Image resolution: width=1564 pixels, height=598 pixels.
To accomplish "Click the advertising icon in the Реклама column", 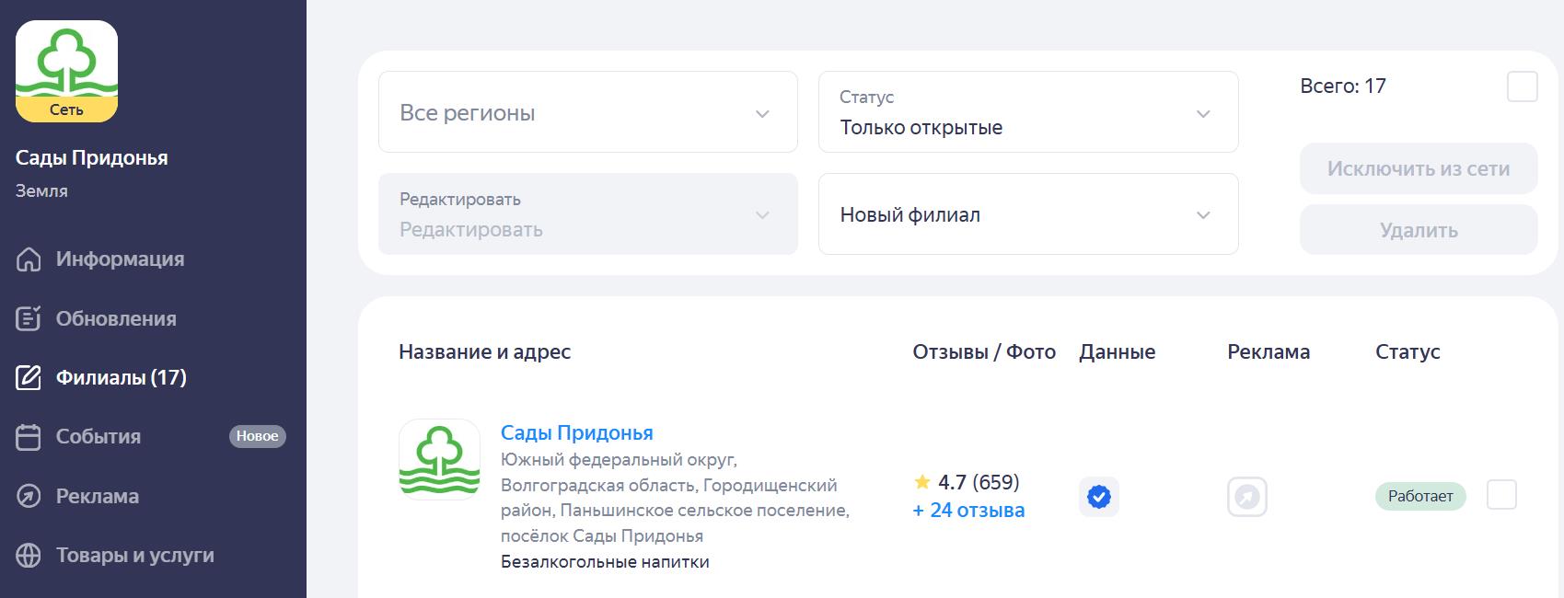I will point(1247,497).
